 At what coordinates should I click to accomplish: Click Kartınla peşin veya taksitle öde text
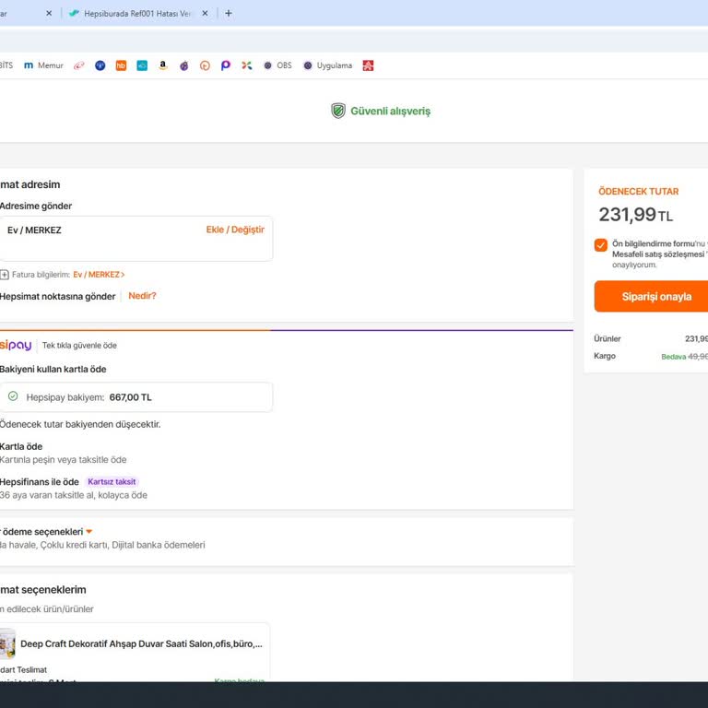64,460
